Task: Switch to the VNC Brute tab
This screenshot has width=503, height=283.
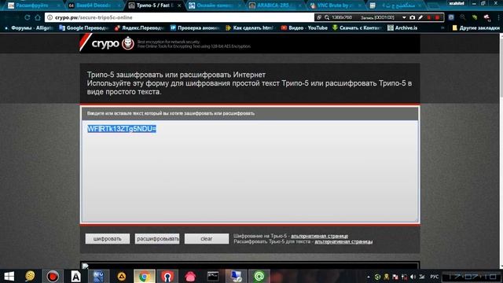Action: tap(335, 6)
